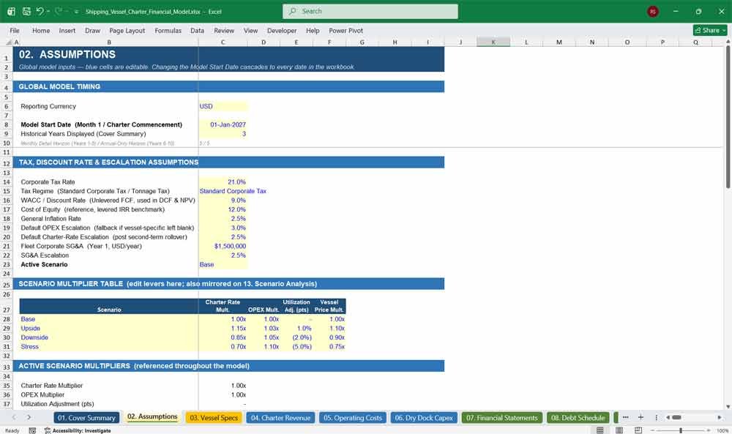This screenshot has width=732, height=434.
Task: Click Accessibility: Investigate in status bar
Action: click(x=78, y=430)
